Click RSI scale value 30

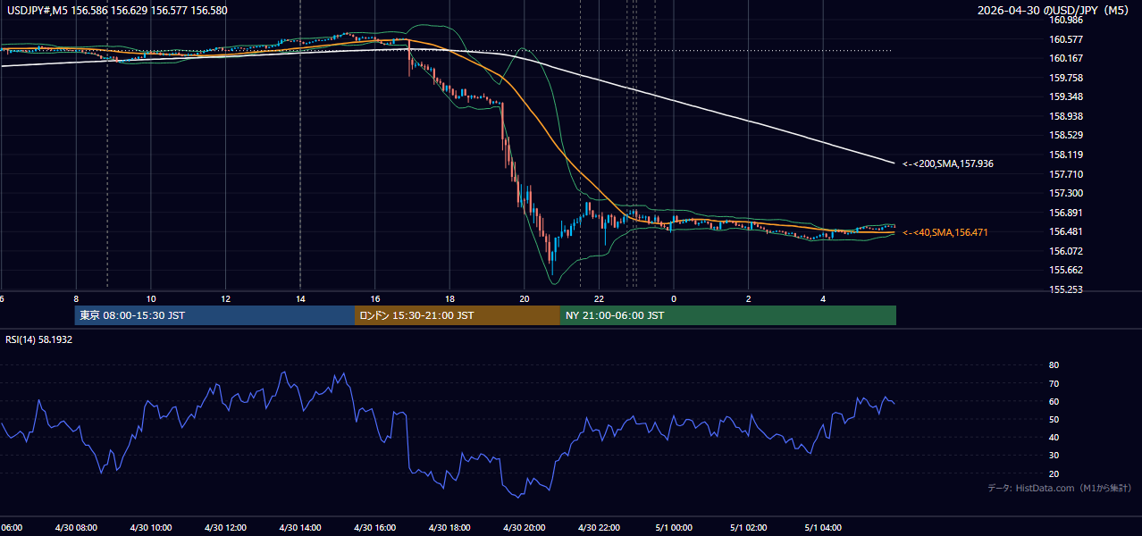click(x=1054, y=456)
